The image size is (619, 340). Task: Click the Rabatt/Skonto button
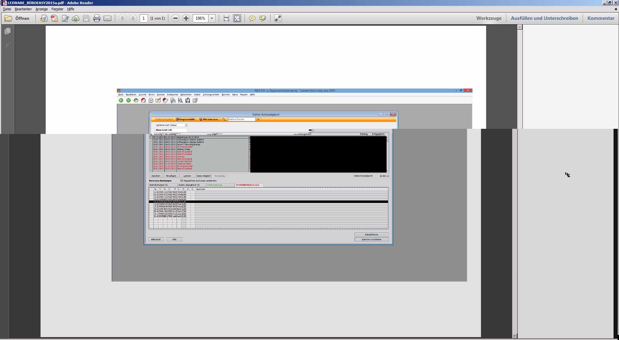(372, 235)
